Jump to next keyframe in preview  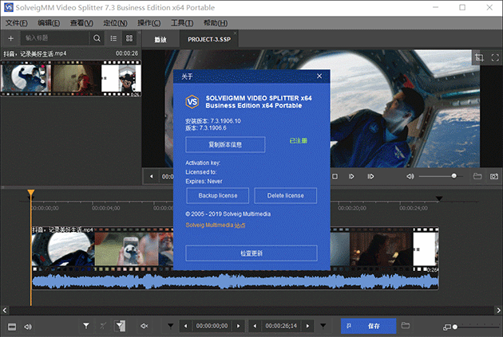[x=370, y=176]
